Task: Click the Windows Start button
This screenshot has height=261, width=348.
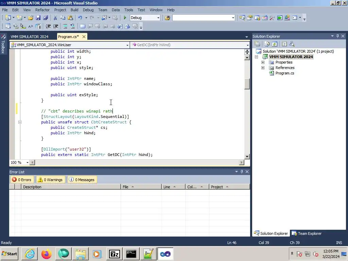Action: click(9, 254)
